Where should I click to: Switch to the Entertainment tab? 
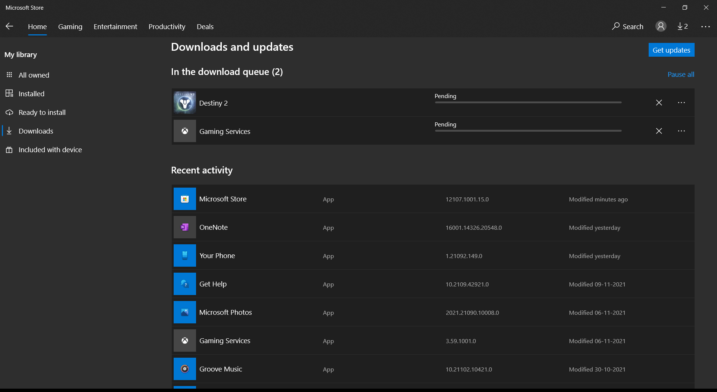pos(115,26)
